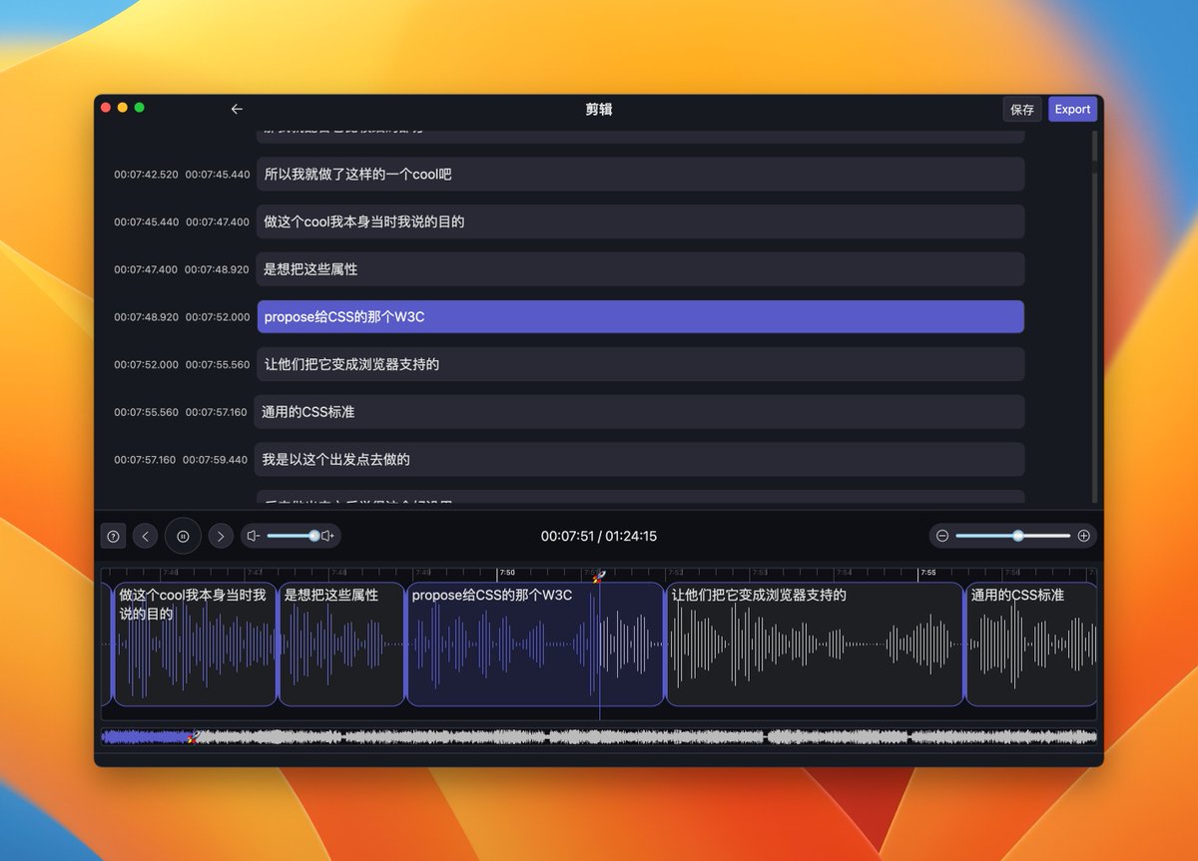
Task: Click the playback time 00:07:51 / 01:24:15
Action: tap(599, 537)
